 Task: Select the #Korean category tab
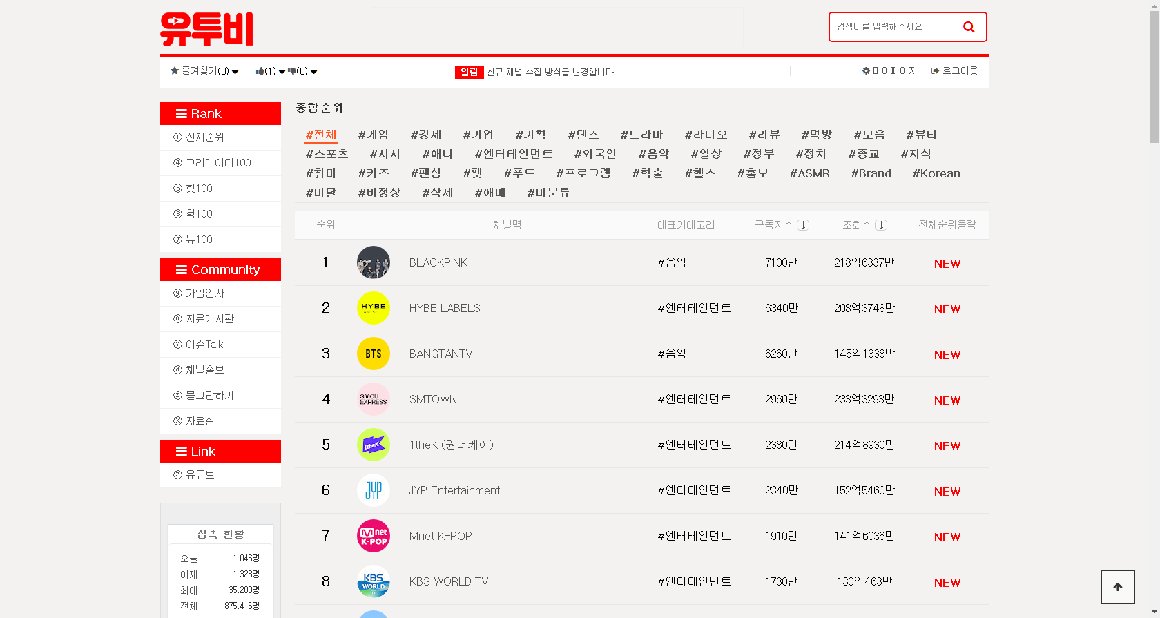[x=936, y=173]
